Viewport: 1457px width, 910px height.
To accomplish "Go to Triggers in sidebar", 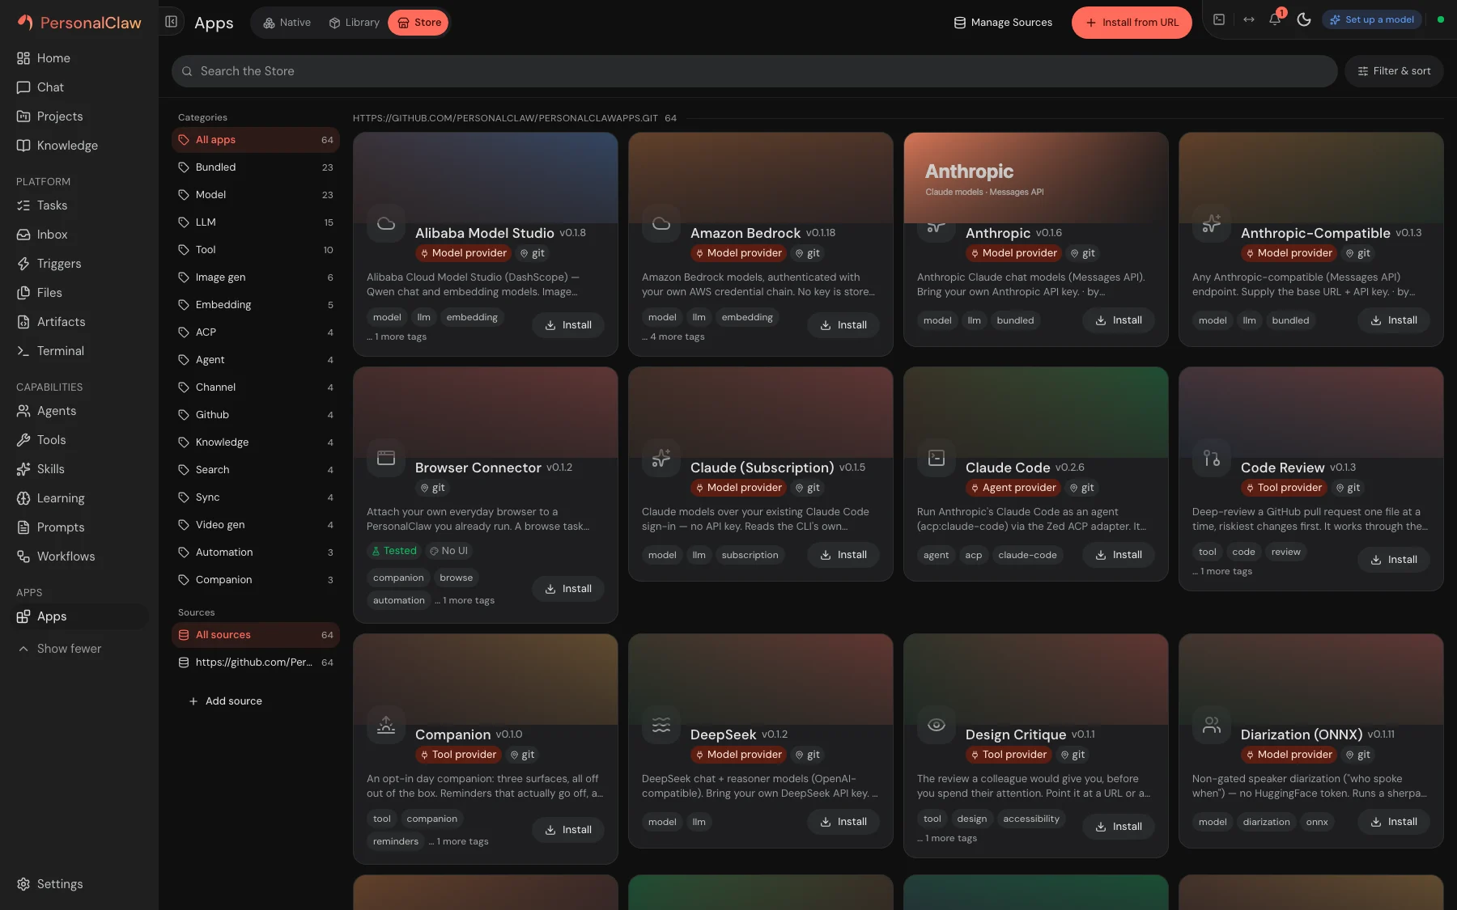I will click(x=79, y=264).
